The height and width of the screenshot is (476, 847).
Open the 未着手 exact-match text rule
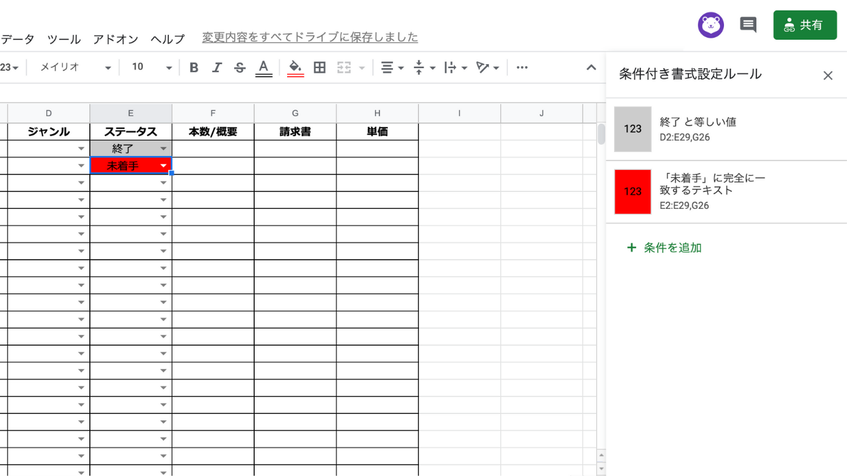point(727,192)
